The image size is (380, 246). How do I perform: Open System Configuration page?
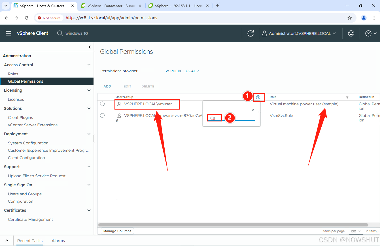pos(28,143)
